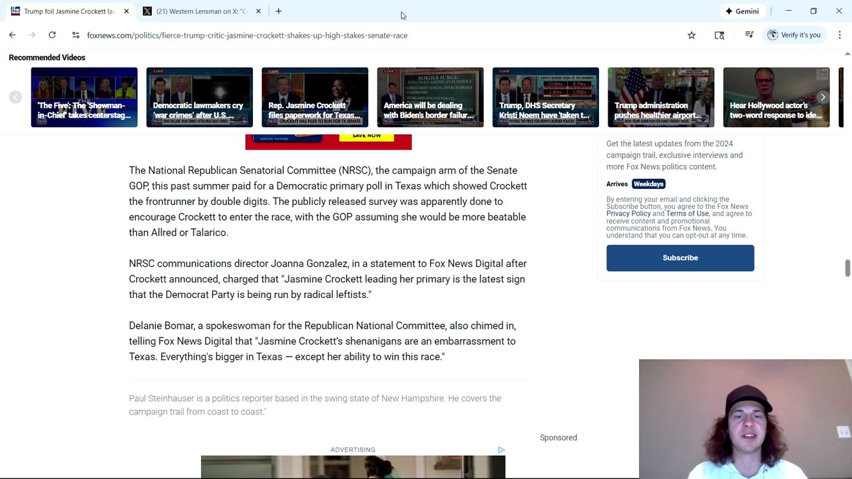The width and height of the screenshot is (852, 479).
Task: Click the Verify it's you profile button
Action: pyautogui.click(x=794, y=35)
